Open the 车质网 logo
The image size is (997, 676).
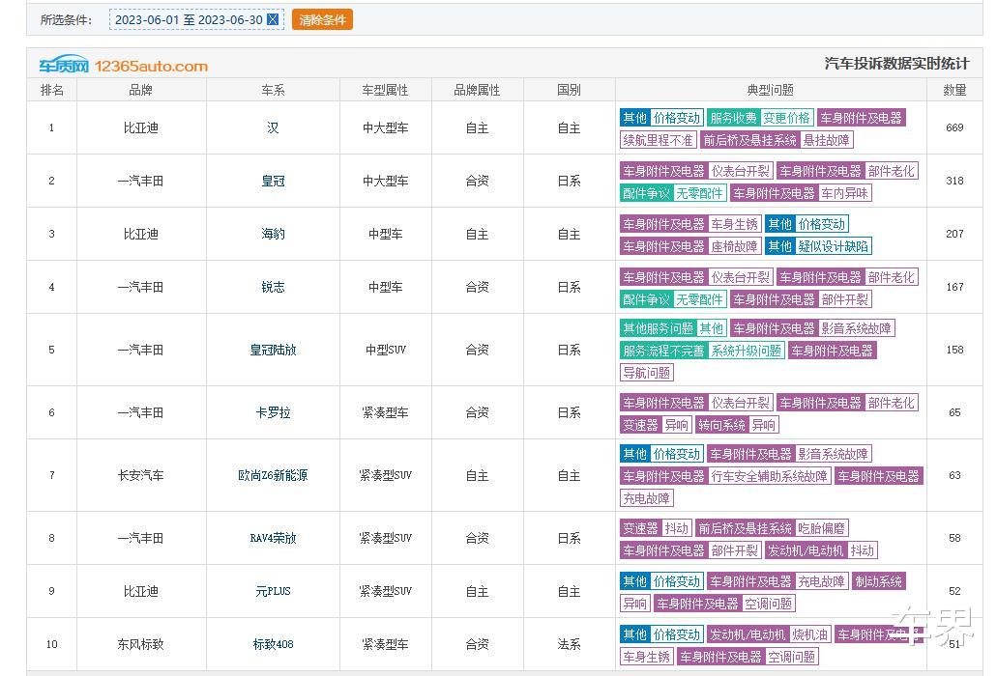pyautogui.click(x=64, y=65)
